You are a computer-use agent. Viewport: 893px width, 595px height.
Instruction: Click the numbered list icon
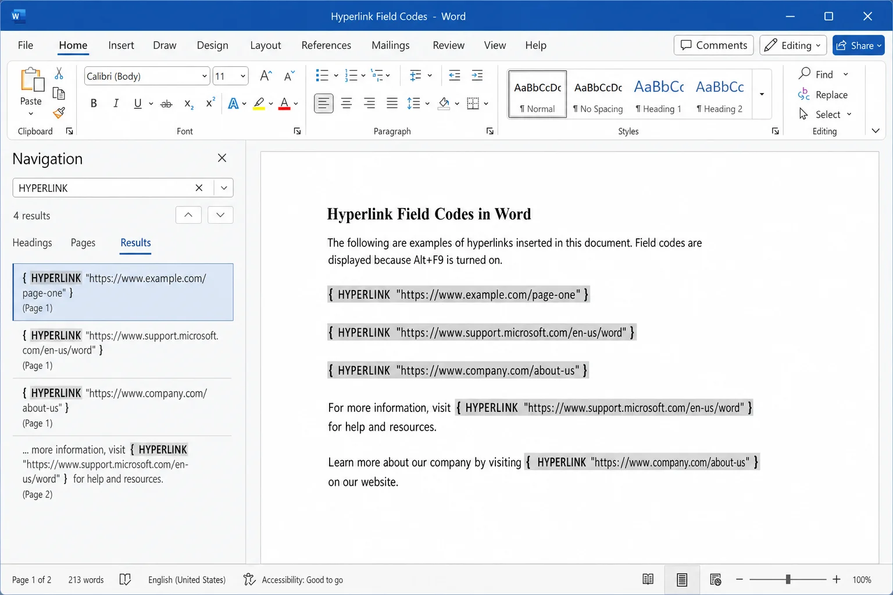351,75
